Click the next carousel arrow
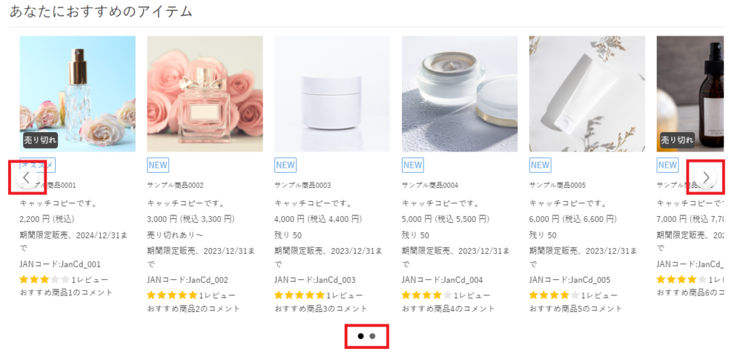The image size is (743, 357). (705, 177)
